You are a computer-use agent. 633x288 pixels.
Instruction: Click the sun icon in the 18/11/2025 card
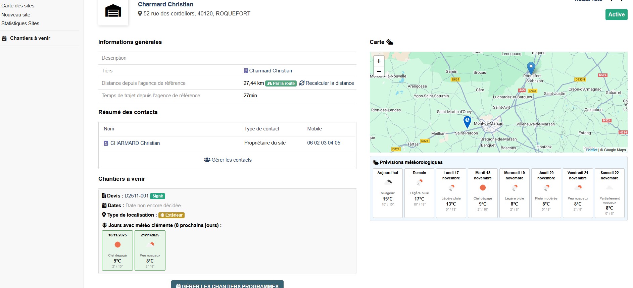tap(117, 245)
